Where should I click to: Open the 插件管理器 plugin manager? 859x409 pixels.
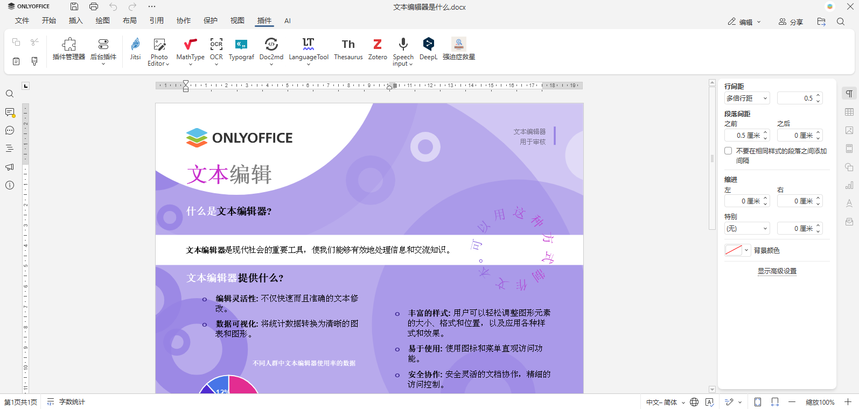69,50
